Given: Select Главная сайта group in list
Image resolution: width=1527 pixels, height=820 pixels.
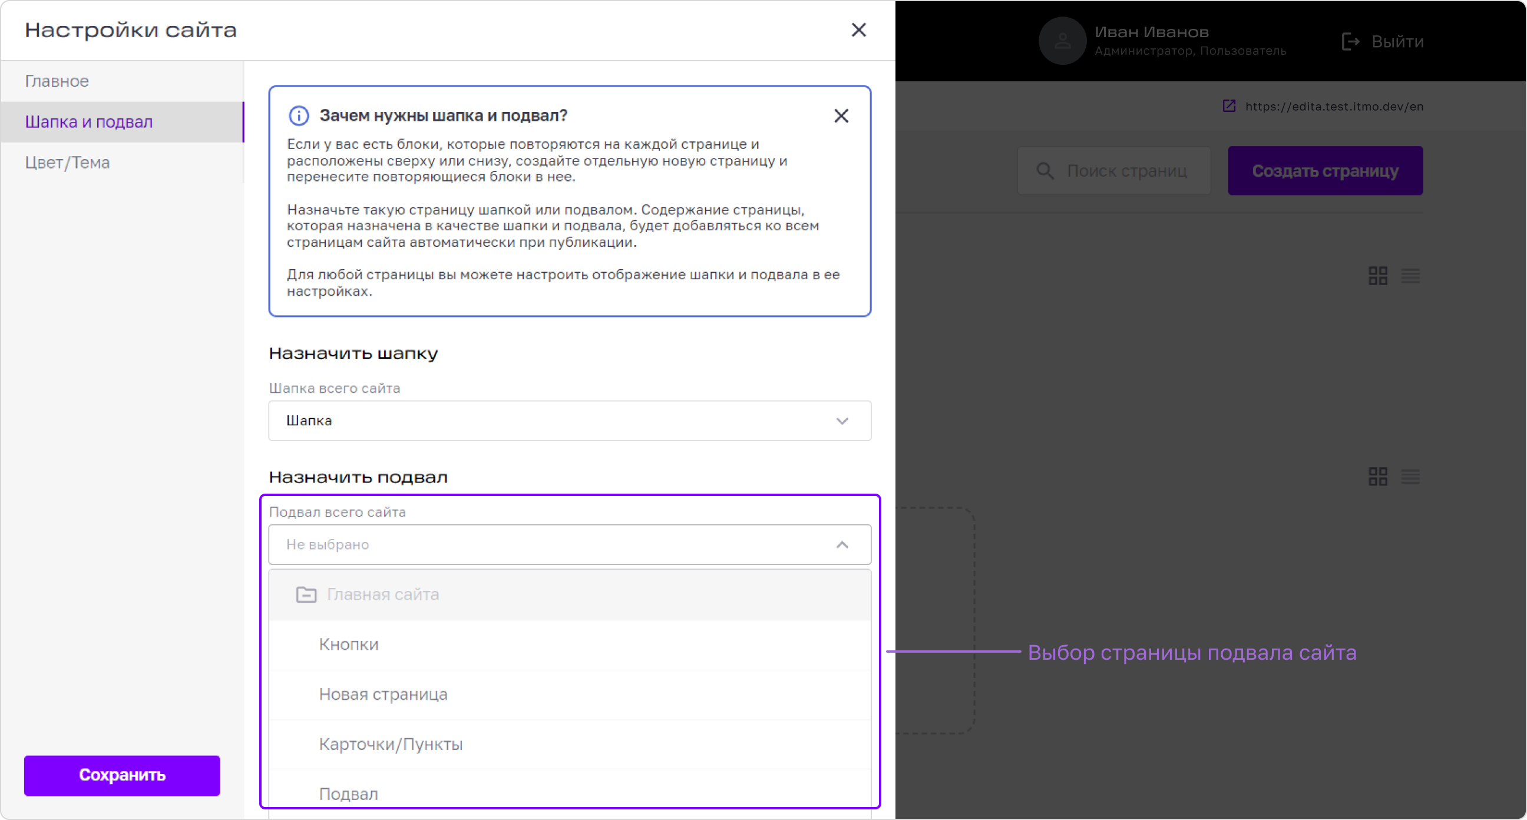Looking at the screenshot, I should point(570,595).
